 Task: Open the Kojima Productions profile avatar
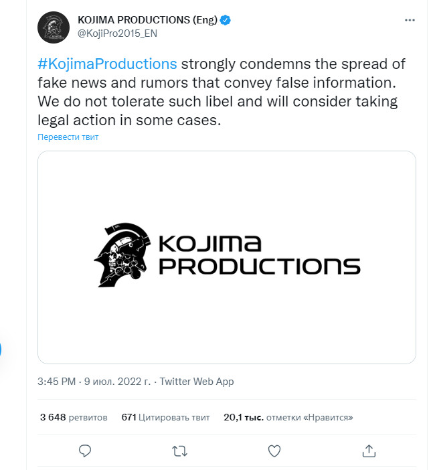(54, 27)
